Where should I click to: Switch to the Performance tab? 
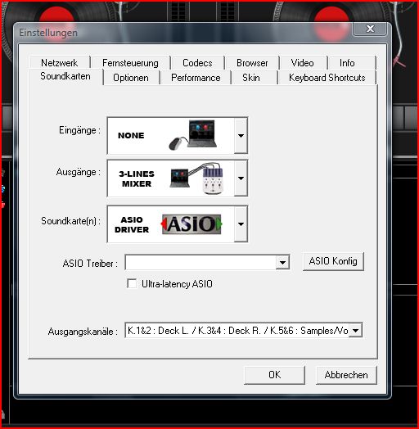tap(196, 78)
